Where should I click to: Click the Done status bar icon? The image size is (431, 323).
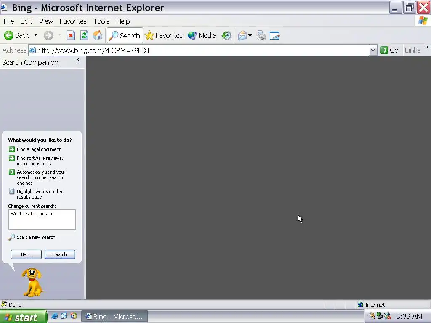(4, 304)
